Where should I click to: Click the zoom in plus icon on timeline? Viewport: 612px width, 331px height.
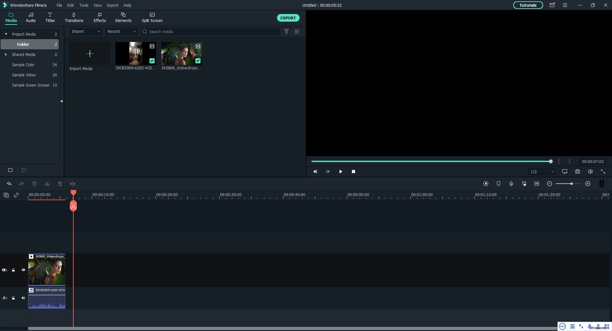[588, 184]
